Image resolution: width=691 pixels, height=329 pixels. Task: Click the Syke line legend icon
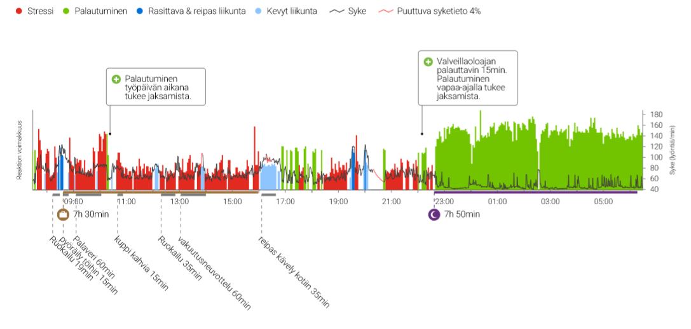click(337, 11)
